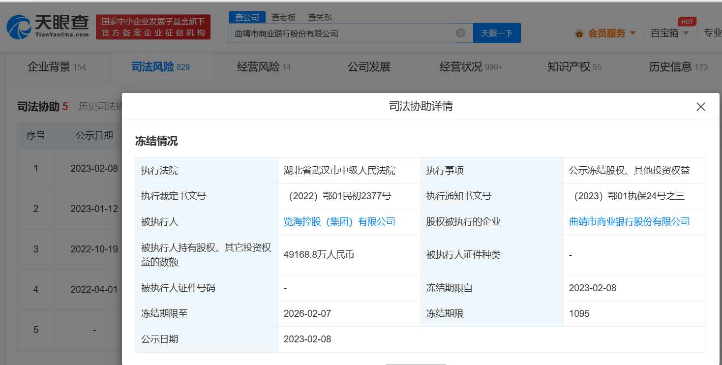The width and height of the screenshot is (722, 365).
Task: Open the 经营状况 tab
Action: (471, 67)
